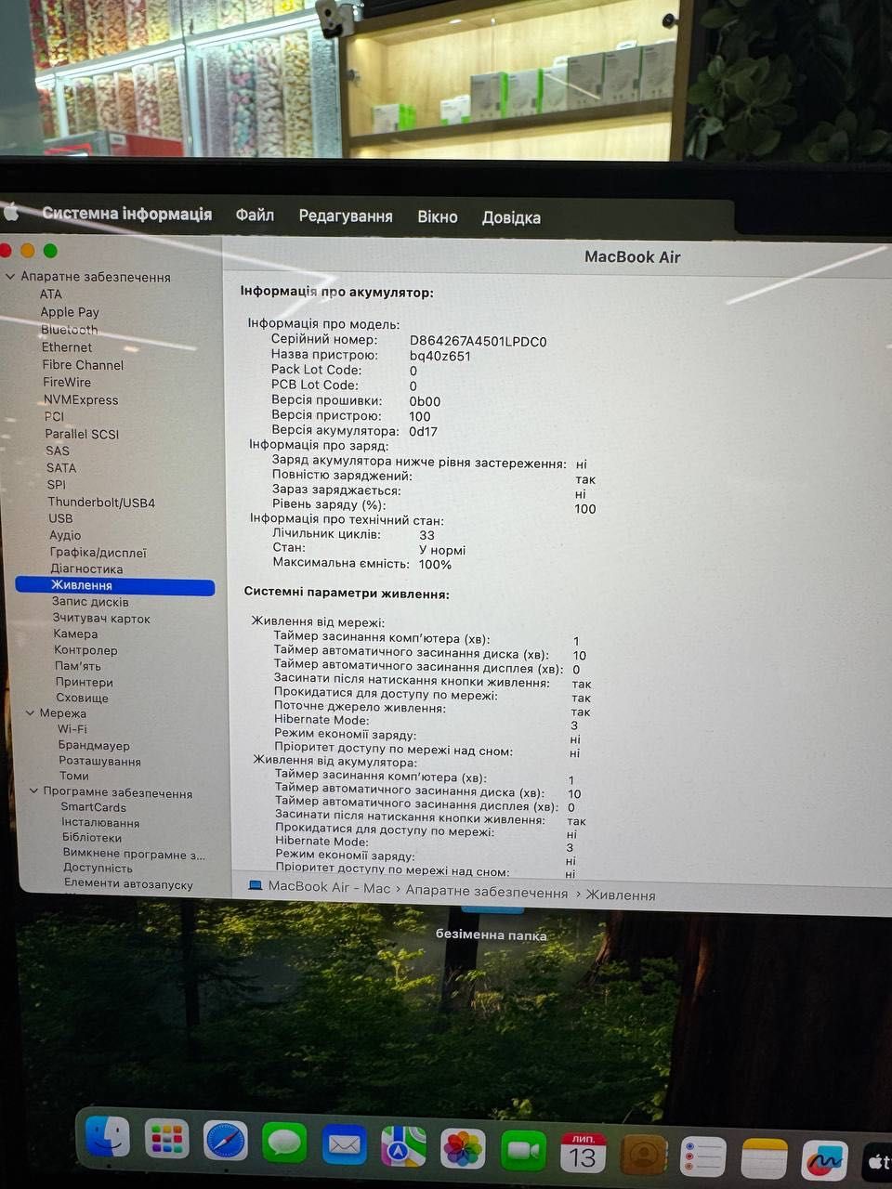This screenshot has height=1189, width=892.
Task: Open Launchpad from the Dock
Action: pyautogui.click(x=166, y=1139)
